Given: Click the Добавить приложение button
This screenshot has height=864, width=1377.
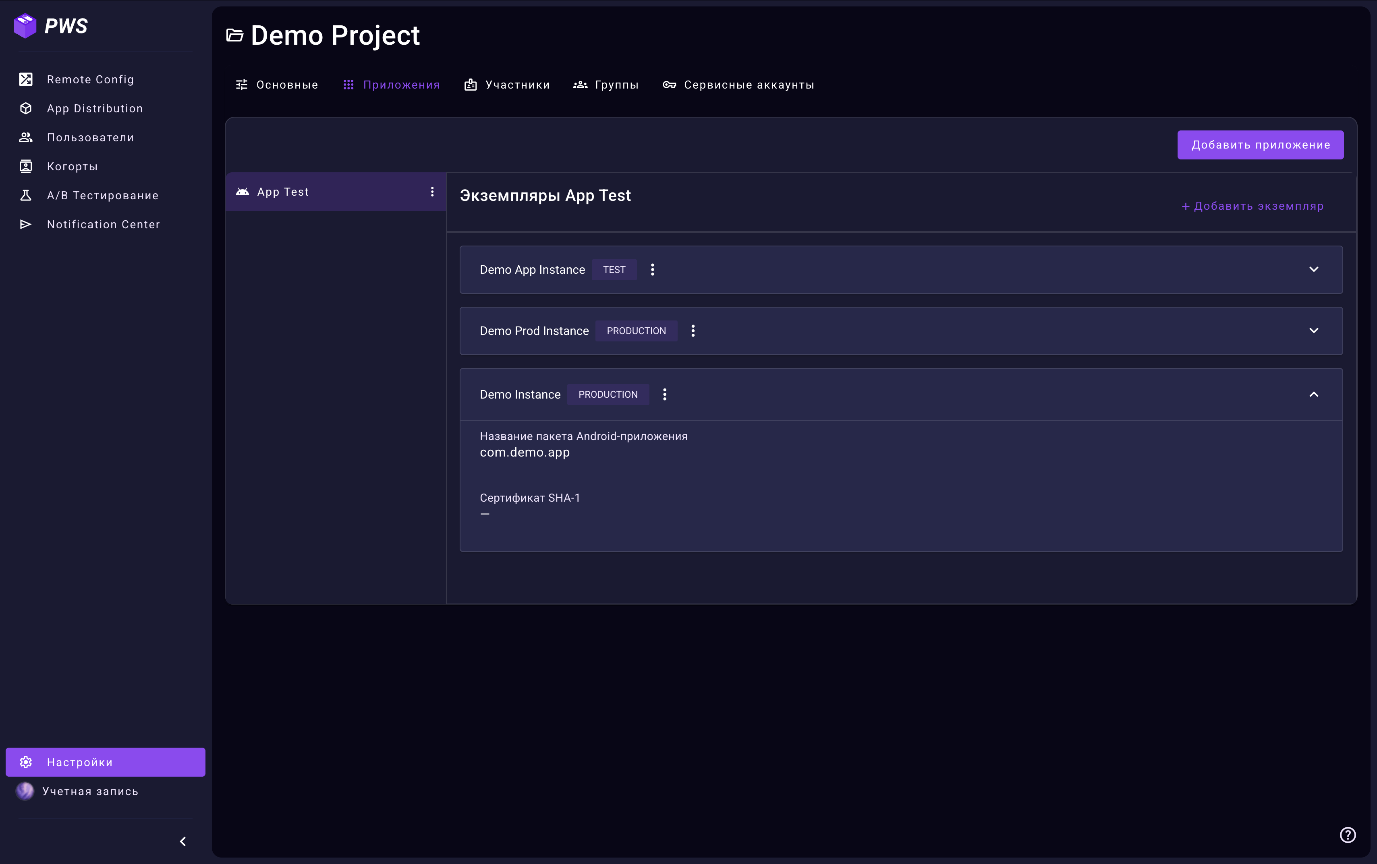Looking at the screenshot, I should coord(1260,145).
